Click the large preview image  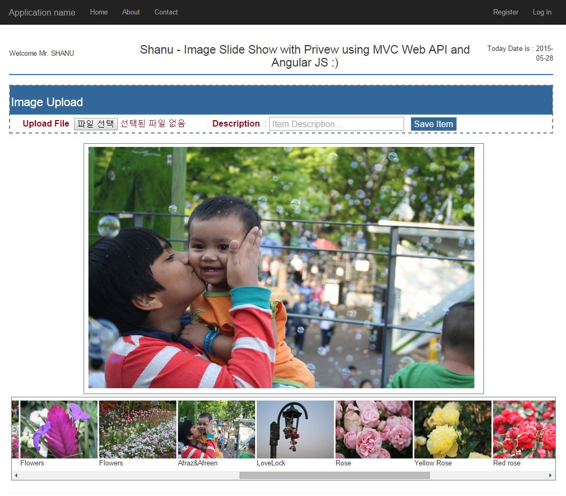(x=281, y=268)
